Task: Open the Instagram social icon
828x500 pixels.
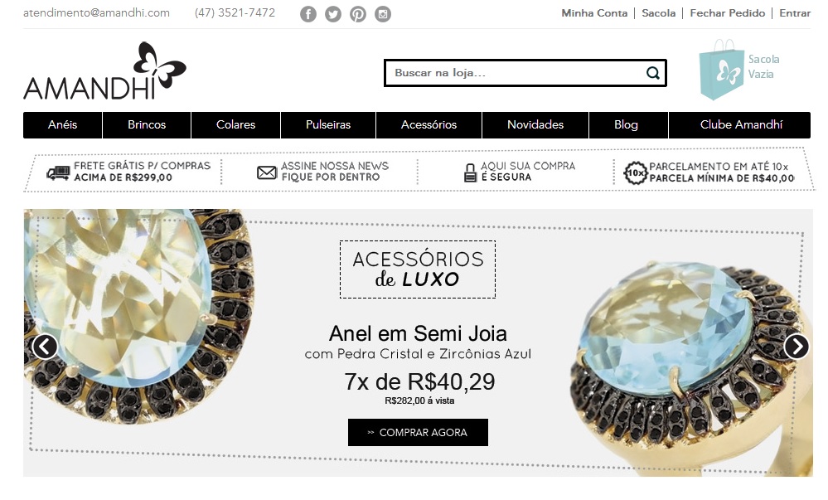Action: point(383,14)
